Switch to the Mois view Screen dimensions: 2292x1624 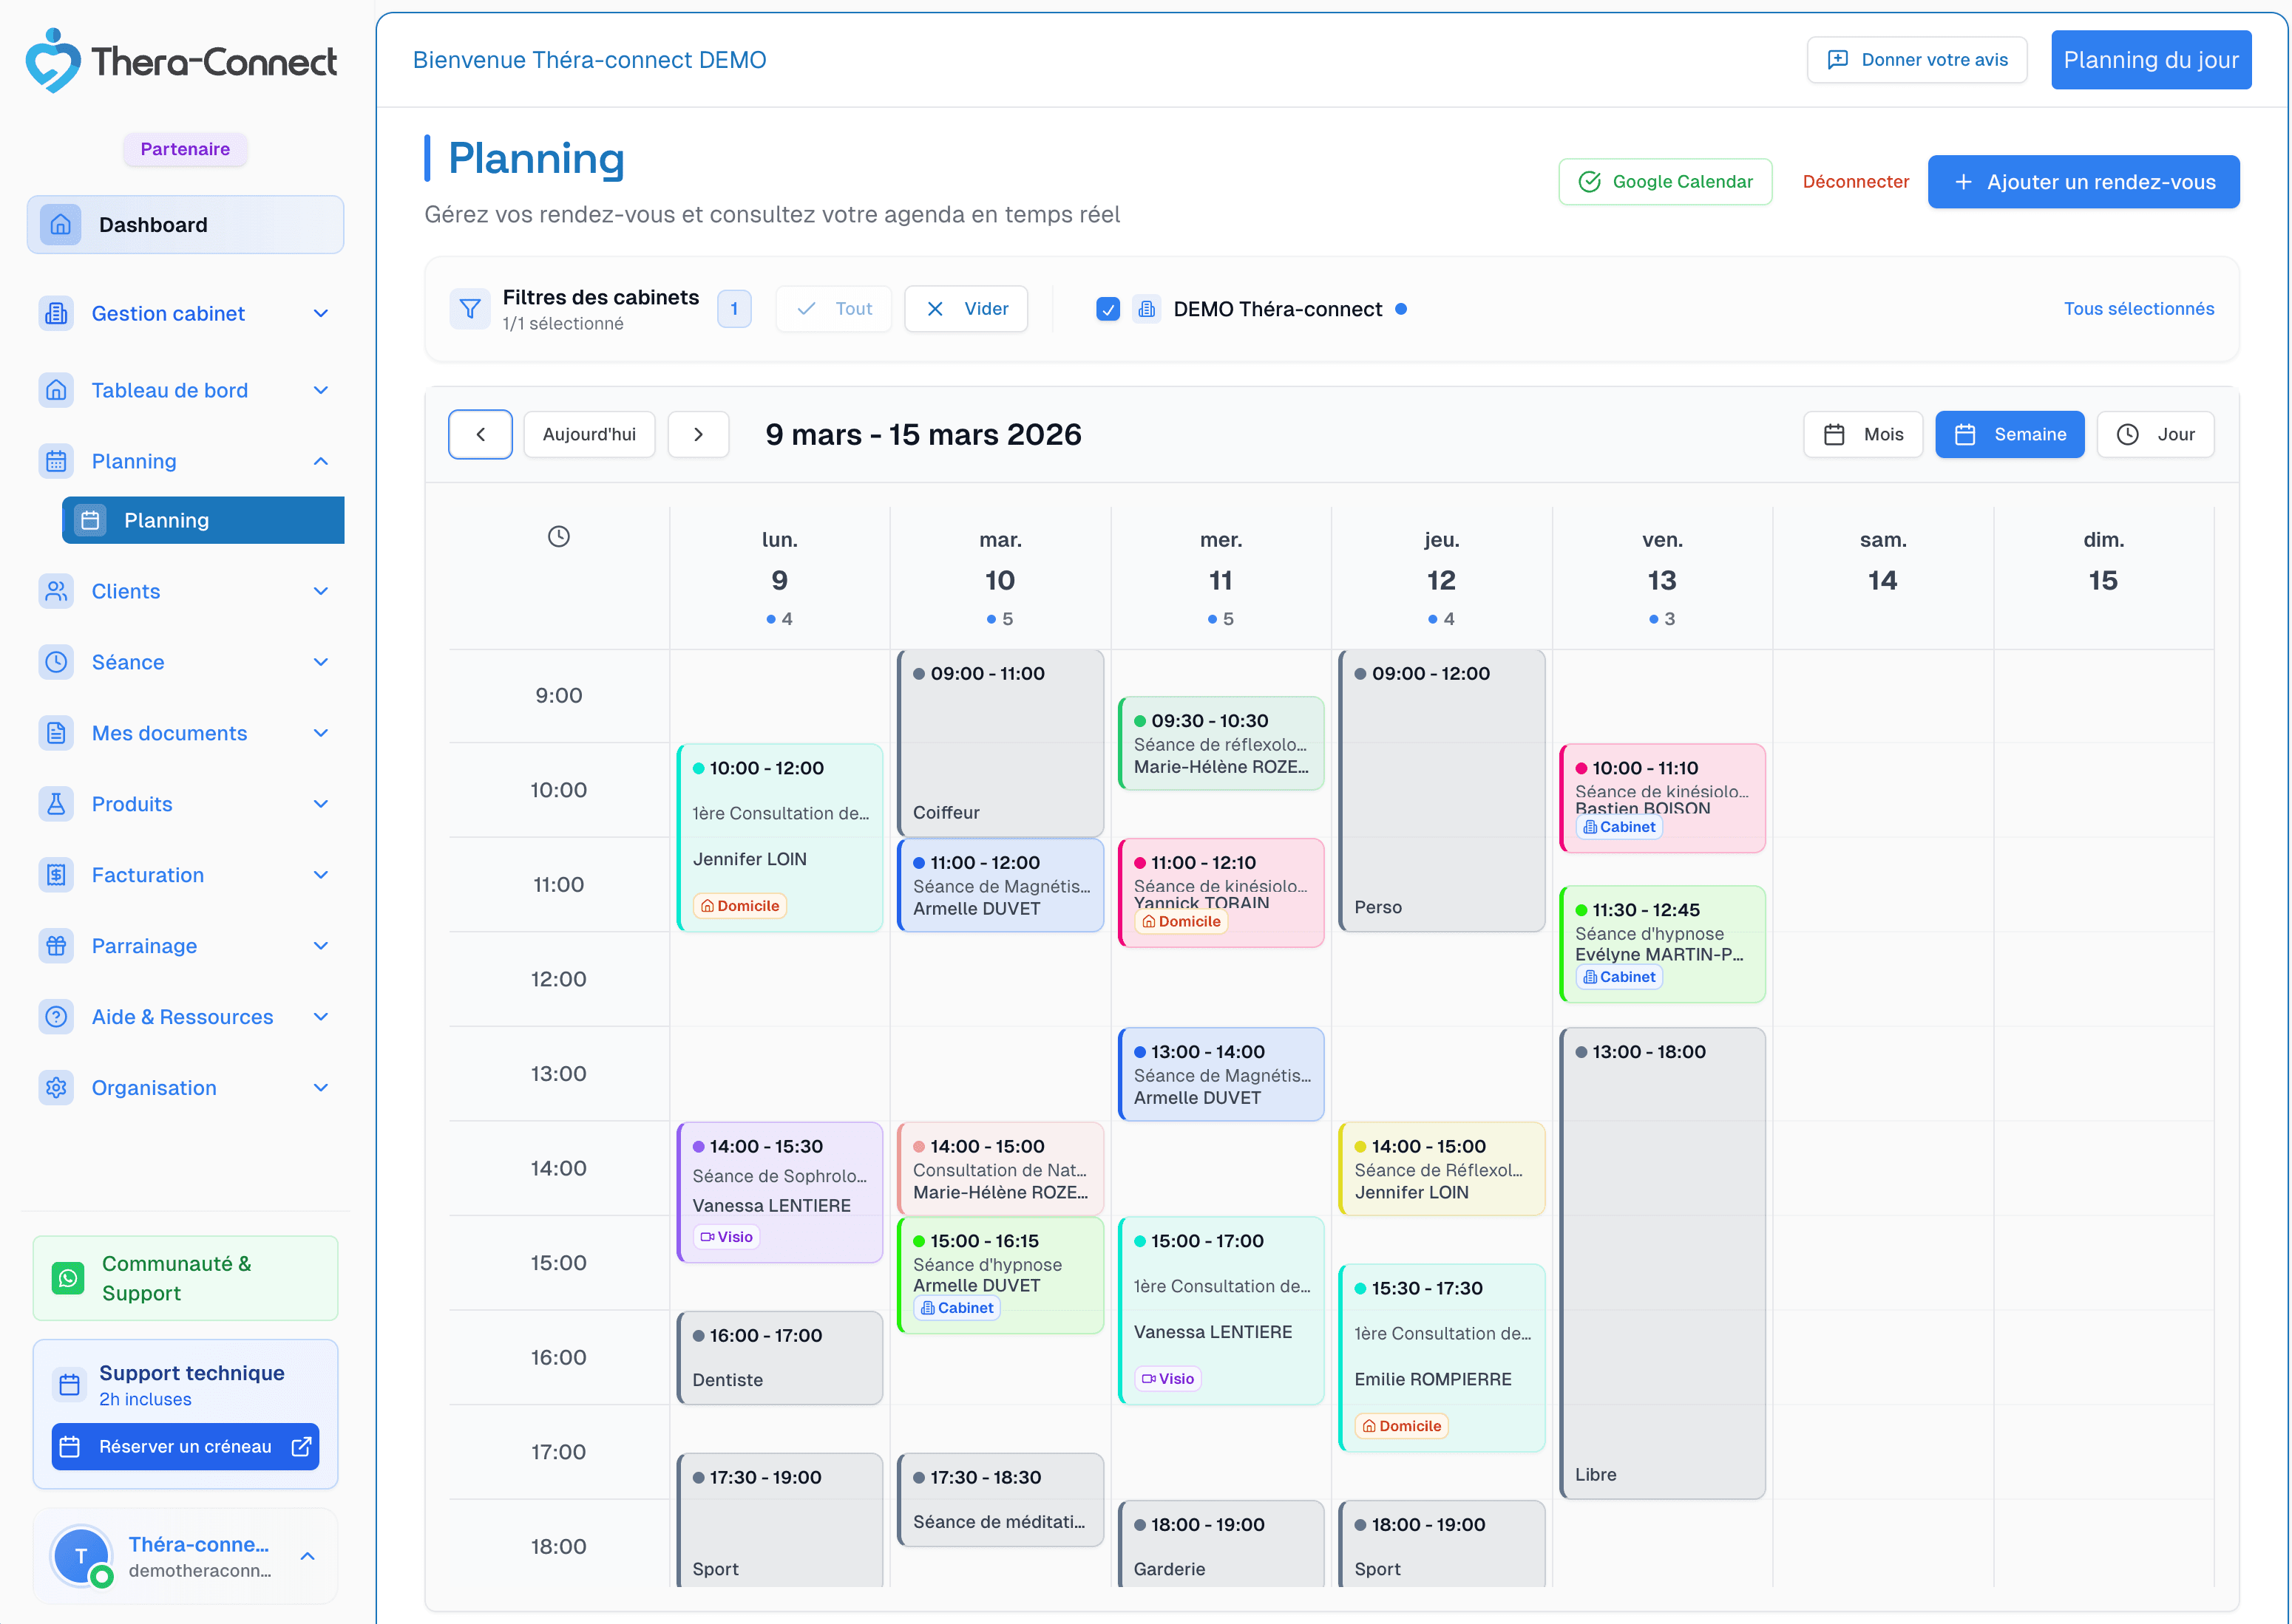(x=1863, y=434)
